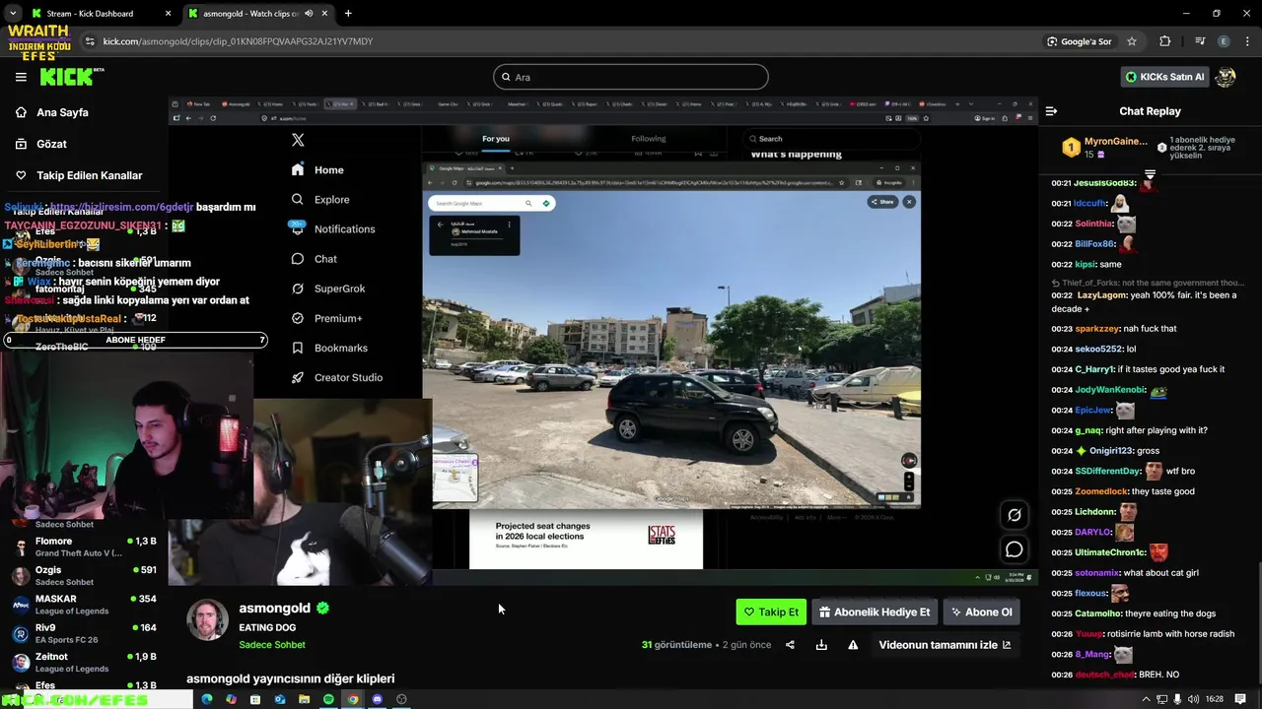Click the Ara search field
Image resolution: width=1262 pixels, height=709 pixels.
pyautogui.click(x=631, y=77)
